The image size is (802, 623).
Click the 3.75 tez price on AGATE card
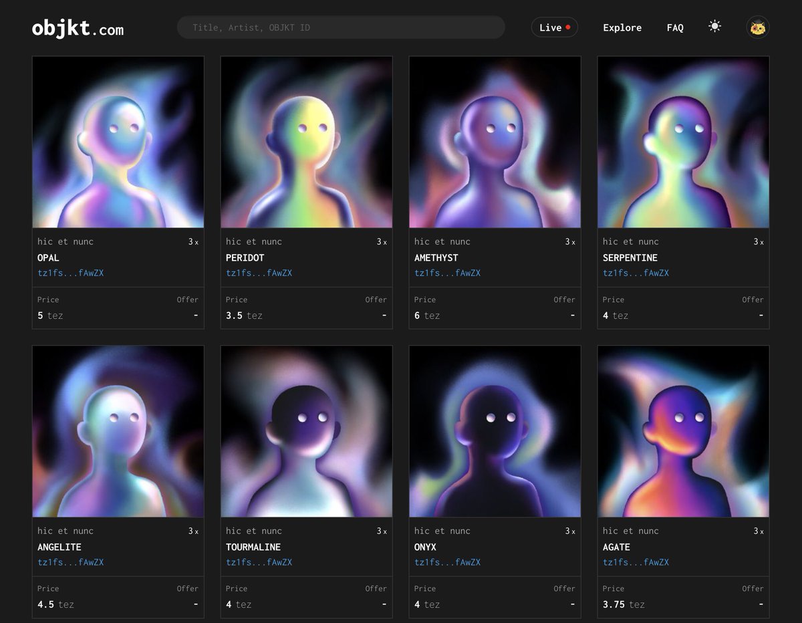point(623,604)
